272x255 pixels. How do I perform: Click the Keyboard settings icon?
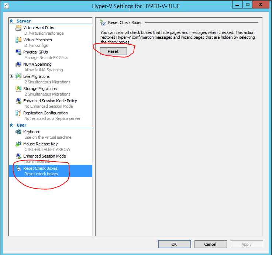point(18,132)
